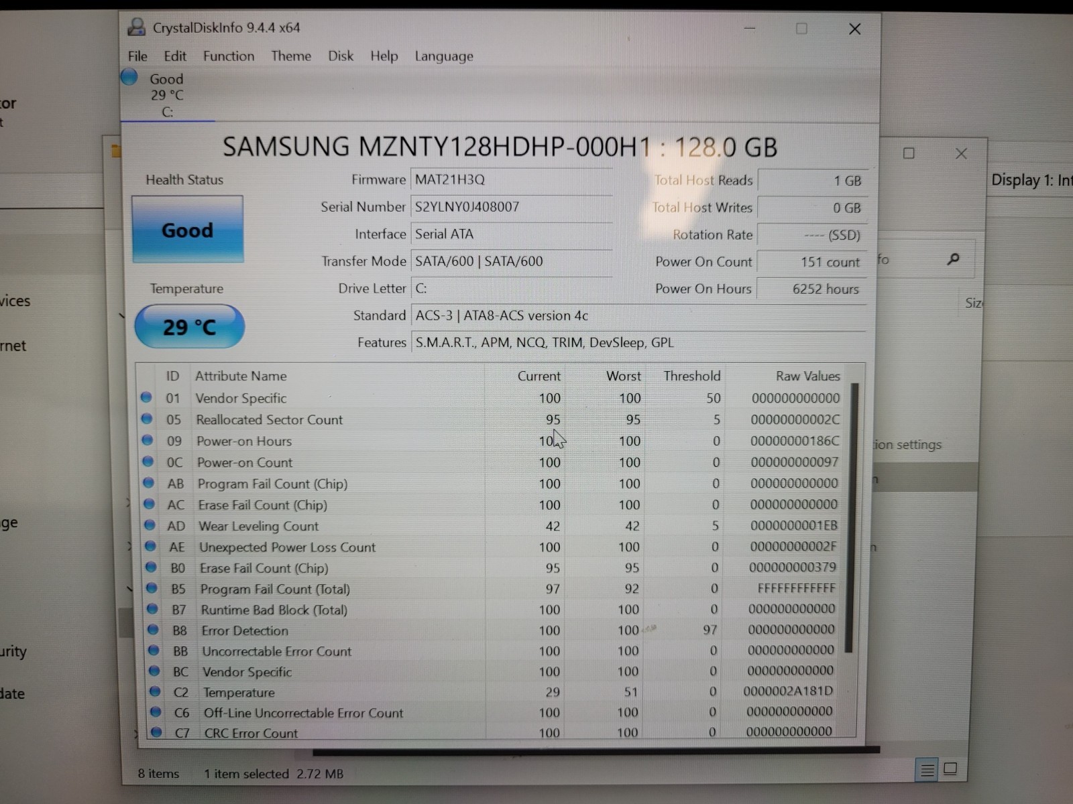Click the Total Host Reads value 1 GB
The height and width of the screenshot is (804, 1073).
pyautogui.click(x=812, y=181)
